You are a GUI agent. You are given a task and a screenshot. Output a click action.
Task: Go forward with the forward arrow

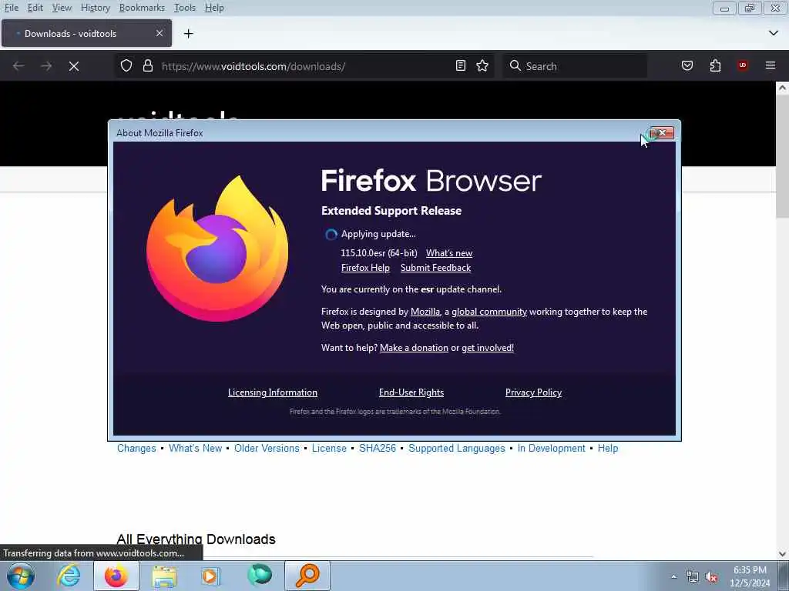click(46, 66)
